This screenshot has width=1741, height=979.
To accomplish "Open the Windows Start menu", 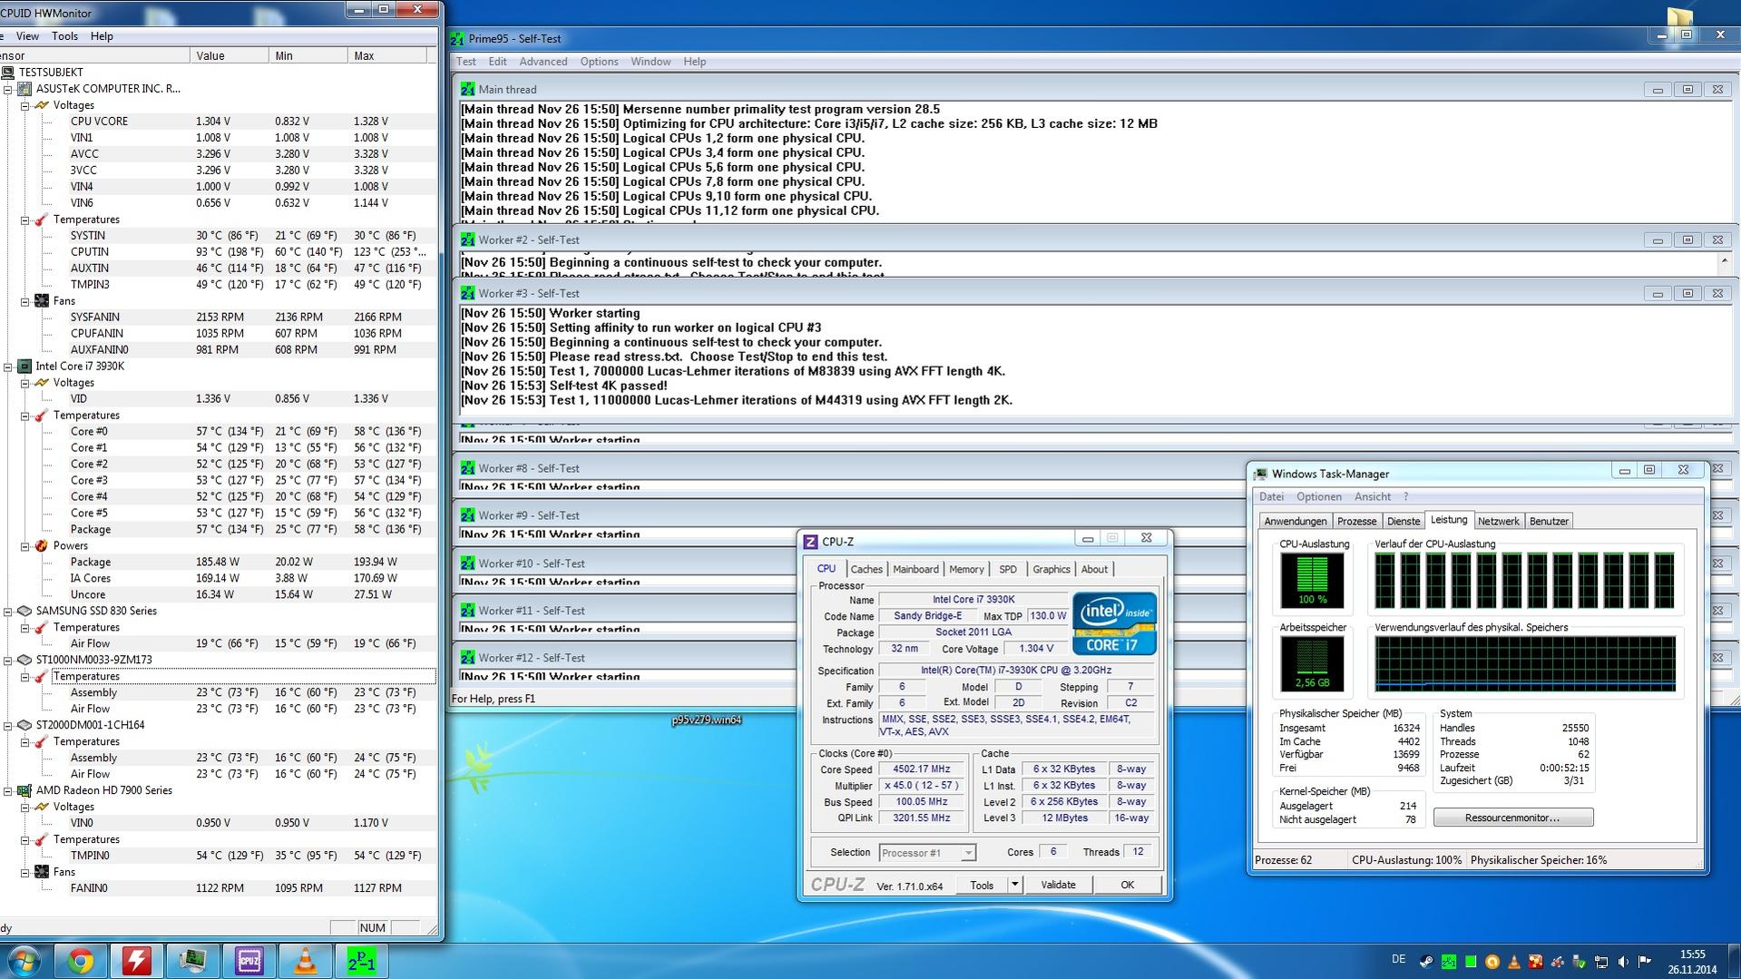I will pyautogui.click(x=24, y=961).
